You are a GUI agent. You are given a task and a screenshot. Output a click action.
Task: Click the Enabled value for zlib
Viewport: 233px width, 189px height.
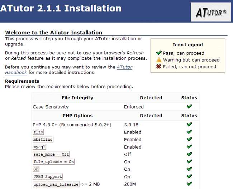click(x=133, y=132)
